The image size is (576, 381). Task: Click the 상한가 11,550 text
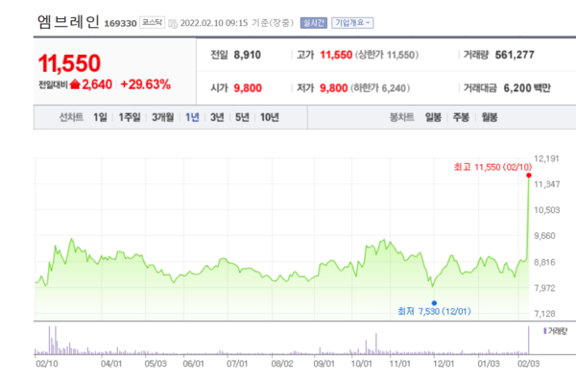(387, 55)
